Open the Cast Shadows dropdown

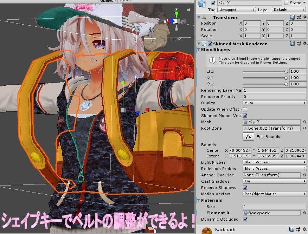(x=274, y=181)
